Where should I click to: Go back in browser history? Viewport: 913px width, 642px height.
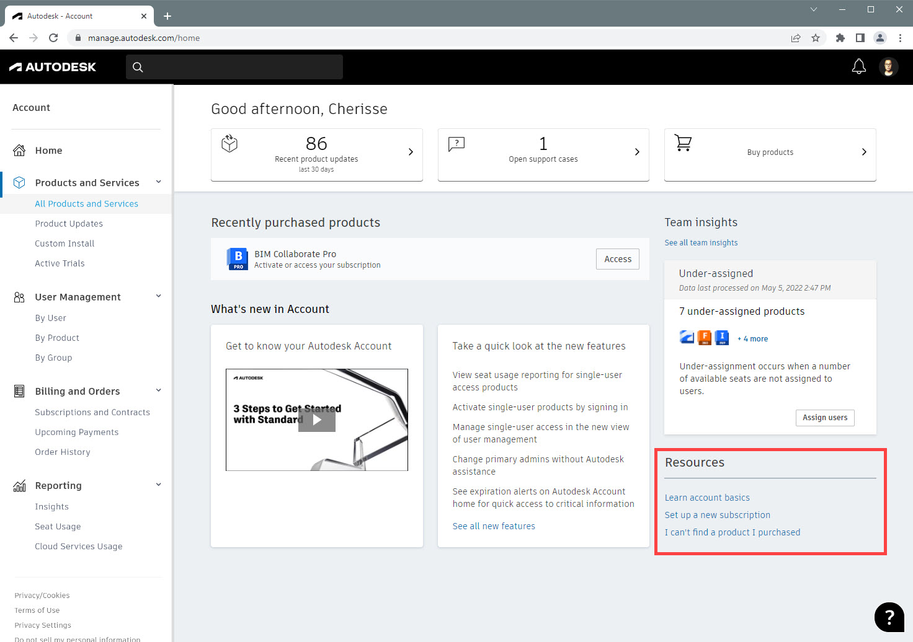click(14, 38)
